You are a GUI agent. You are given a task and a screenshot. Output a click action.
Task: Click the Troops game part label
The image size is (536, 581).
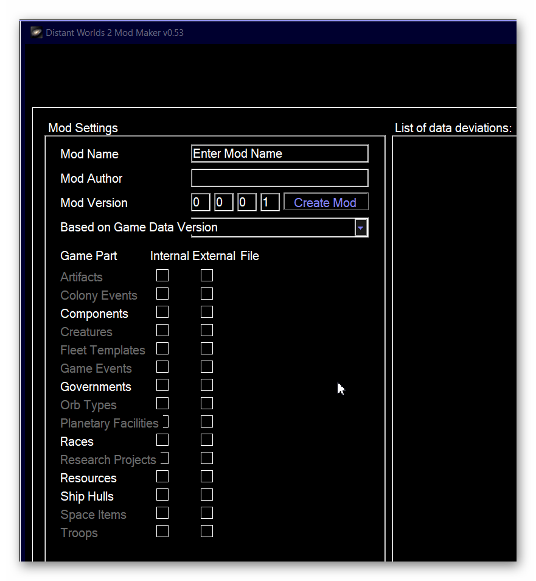(79, 533)
